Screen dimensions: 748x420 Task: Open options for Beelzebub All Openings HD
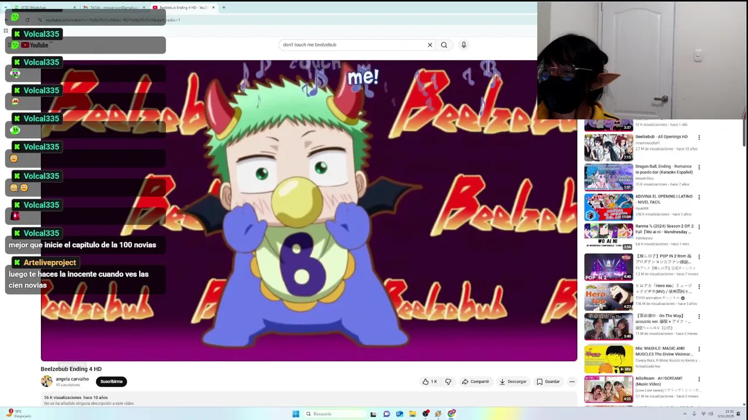tap(699, 138)
